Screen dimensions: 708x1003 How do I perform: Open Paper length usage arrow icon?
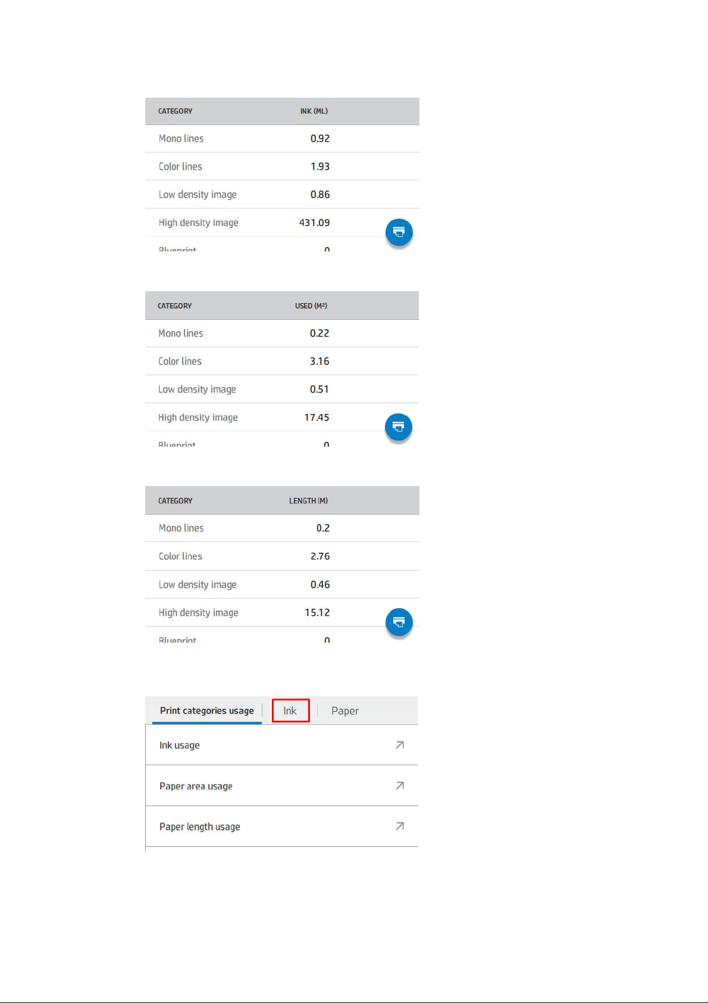coord(400,826)
